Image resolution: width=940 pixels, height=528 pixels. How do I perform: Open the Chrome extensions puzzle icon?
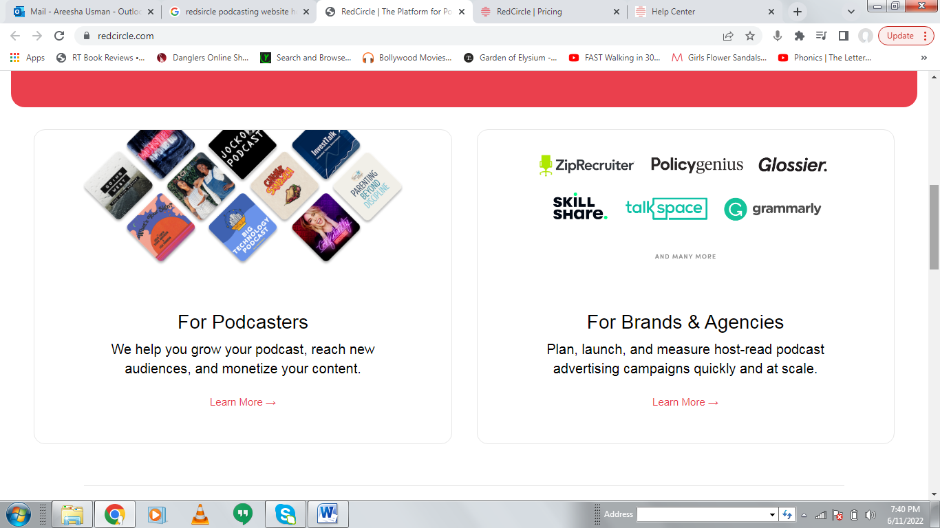tap(799, 36)
